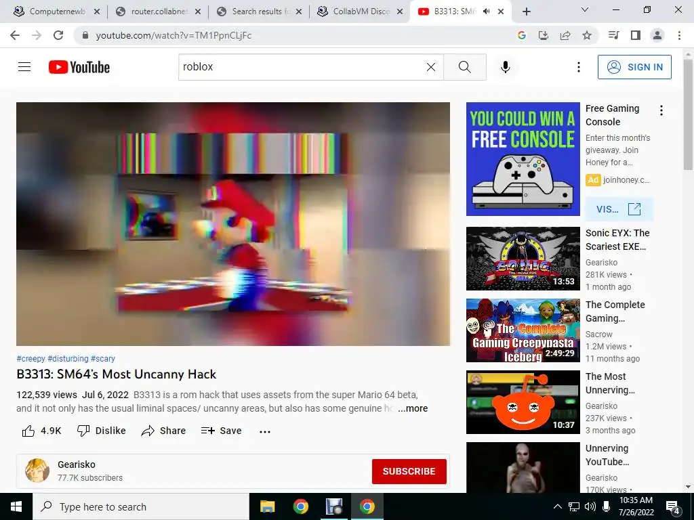
Task: Start voice search with microphone icon
Action: point(506,67)
